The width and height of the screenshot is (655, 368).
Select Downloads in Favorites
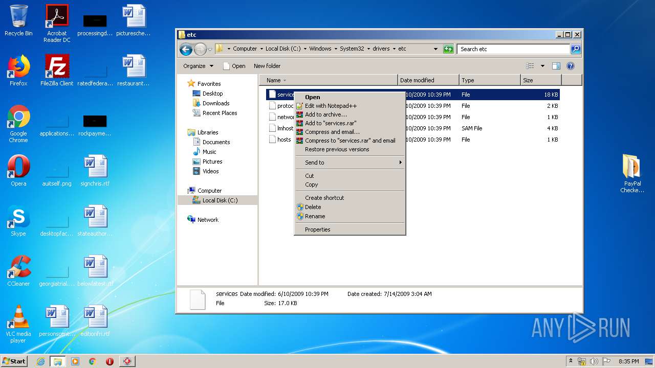pyautogui.click(x=215, y=103)
